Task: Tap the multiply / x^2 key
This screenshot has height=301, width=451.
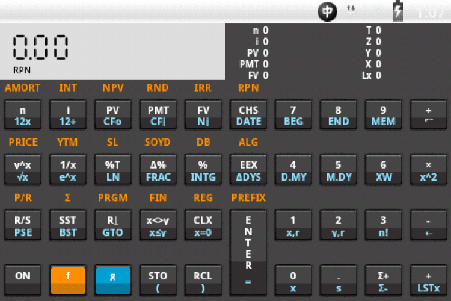Action: [429, 170]
